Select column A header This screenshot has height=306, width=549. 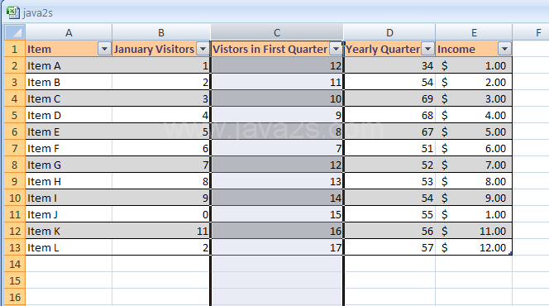point(69,32)
